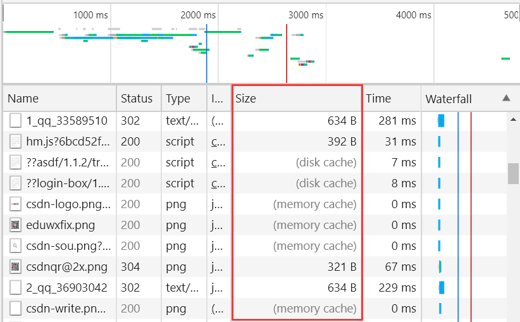Open initiator link in 1_qq_33589510 row
Screen dimensions: 520x322
point(218,121)
